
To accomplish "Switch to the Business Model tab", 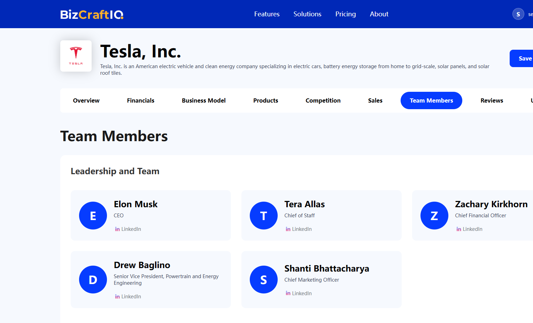I will [x=204, y=100].
